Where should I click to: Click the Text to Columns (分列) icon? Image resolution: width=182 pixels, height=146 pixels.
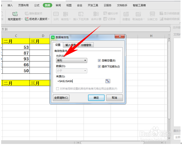pyautogui.click(x=56, y=14)
